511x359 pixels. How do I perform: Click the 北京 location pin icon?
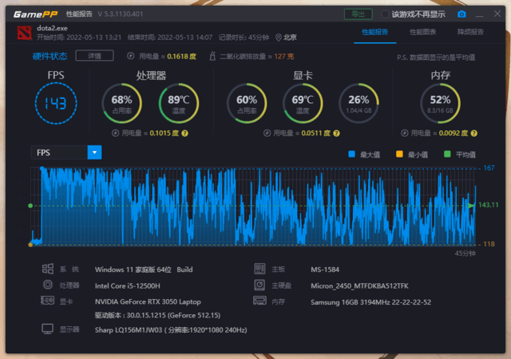tap(279, 37)
